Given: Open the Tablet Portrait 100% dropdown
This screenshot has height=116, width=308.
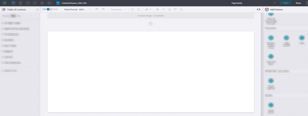Looking at the screenshot, I should tap(77, 9).
